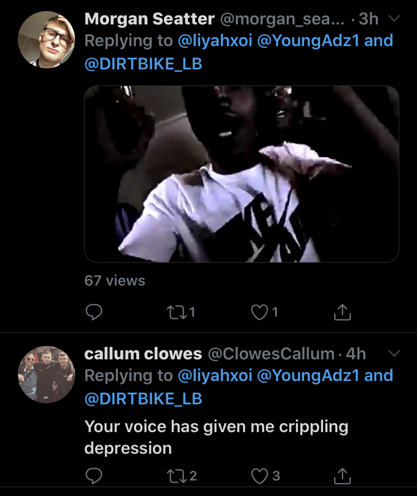The height and width of the screenshot is (496, 417).
Task: Open tweet text 'Your voice has given me'
Action: (216, 427)
